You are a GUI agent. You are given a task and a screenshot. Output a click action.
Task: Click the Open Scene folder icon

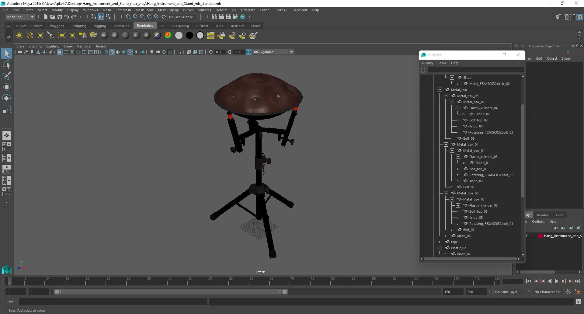52,17
